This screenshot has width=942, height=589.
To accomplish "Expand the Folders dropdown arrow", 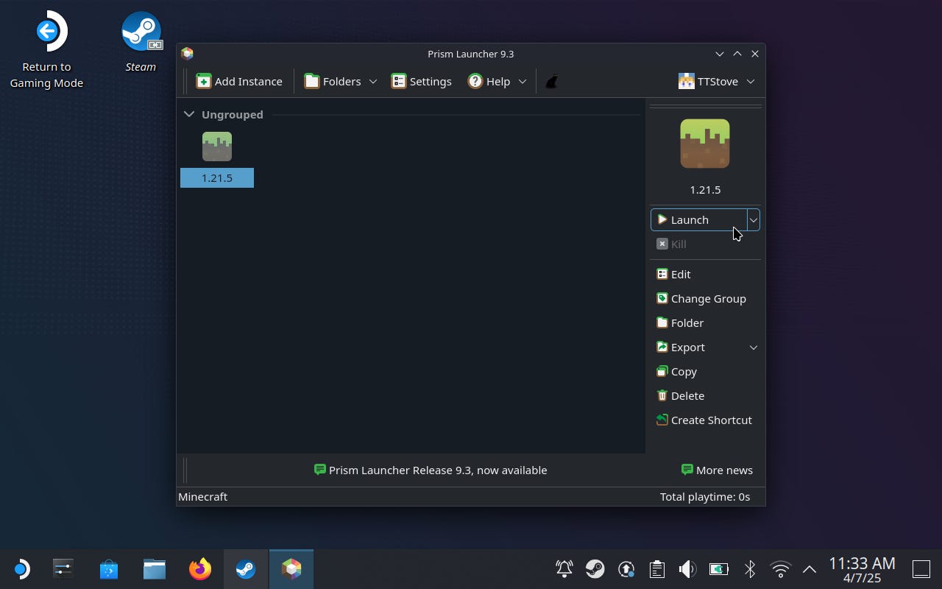I will (x=373, y=81).
